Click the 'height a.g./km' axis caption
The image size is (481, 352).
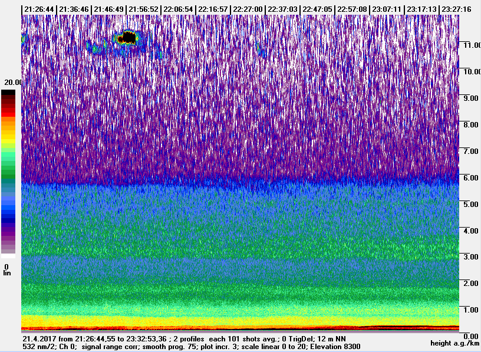(455, 343)
